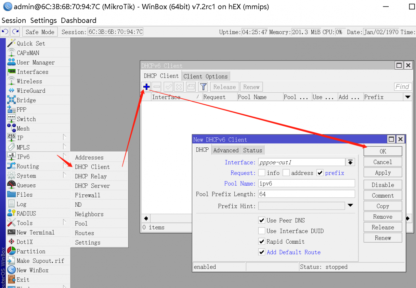Uncheck the Use Peer DNS checkbox
This screenshot has width=416, height=288.
pos(262,220)
